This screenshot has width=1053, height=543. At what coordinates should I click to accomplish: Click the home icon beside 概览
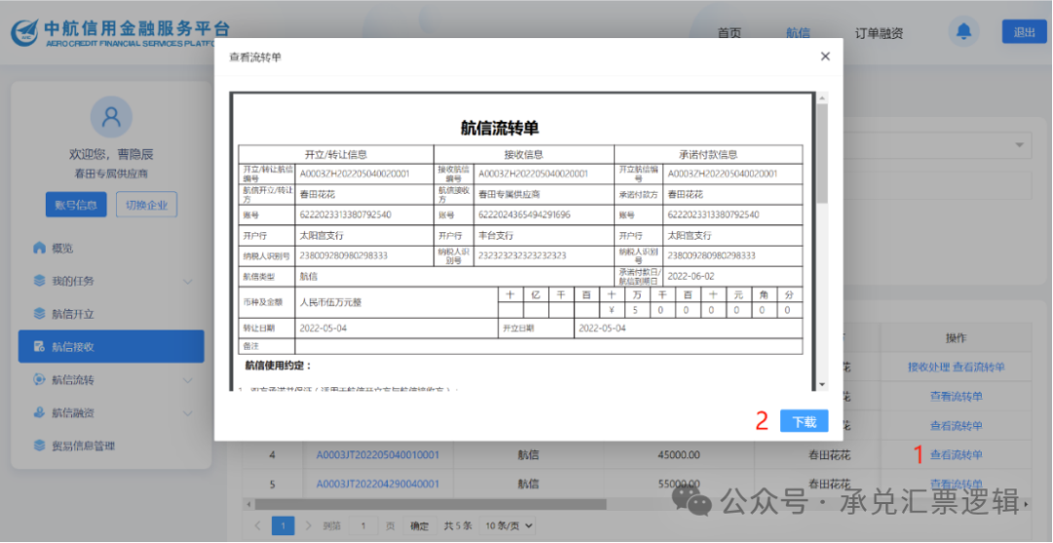click(40, 248)
